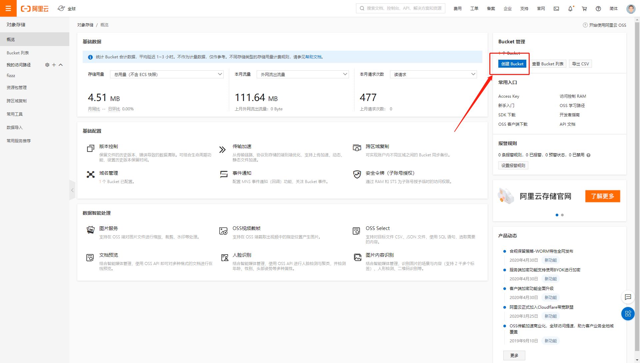Image resolution: width=640 pixels, height=363 pixels.
Task: Open the global region globe icon
Action: coord(61,8)
